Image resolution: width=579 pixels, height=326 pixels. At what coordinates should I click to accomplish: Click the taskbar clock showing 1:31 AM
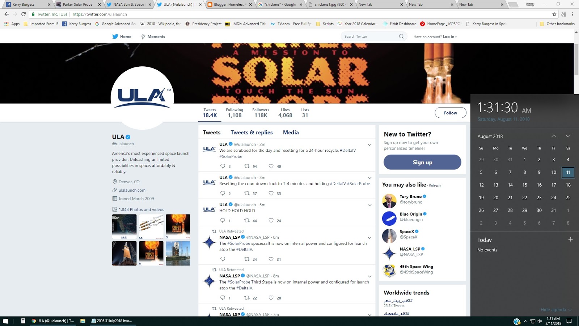[553, 321]
